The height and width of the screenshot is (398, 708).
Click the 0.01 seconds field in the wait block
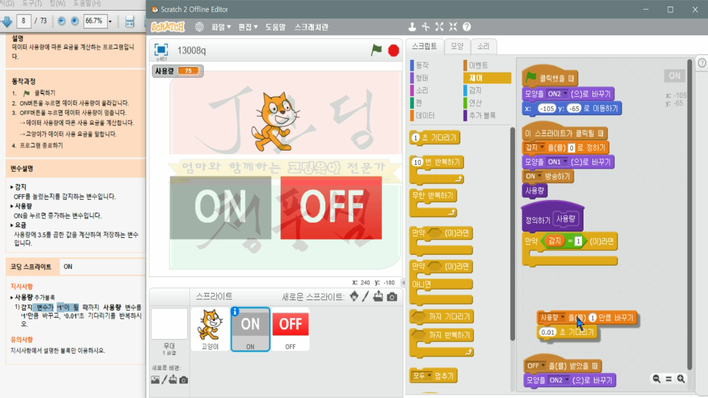pyautogui.click(x=547, y=332)
